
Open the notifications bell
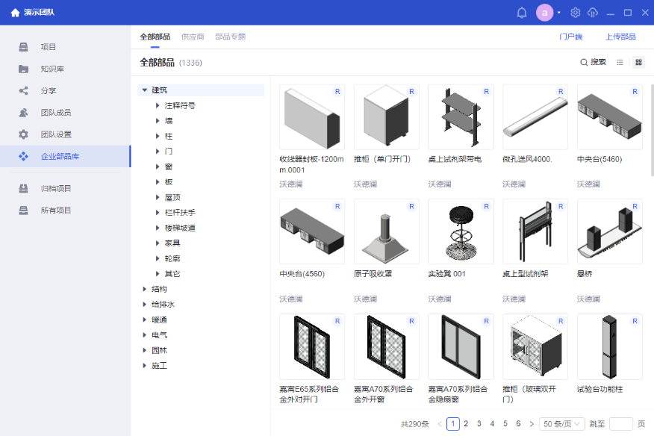pos(522,13)
